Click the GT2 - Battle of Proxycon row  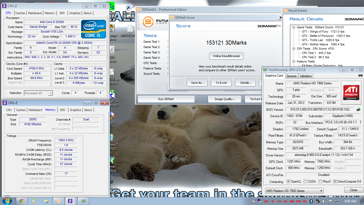coord(326,36)
